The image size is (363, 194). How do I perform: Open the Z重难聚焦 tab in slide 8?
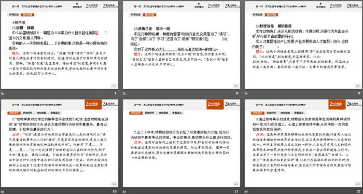click(232, 6)
